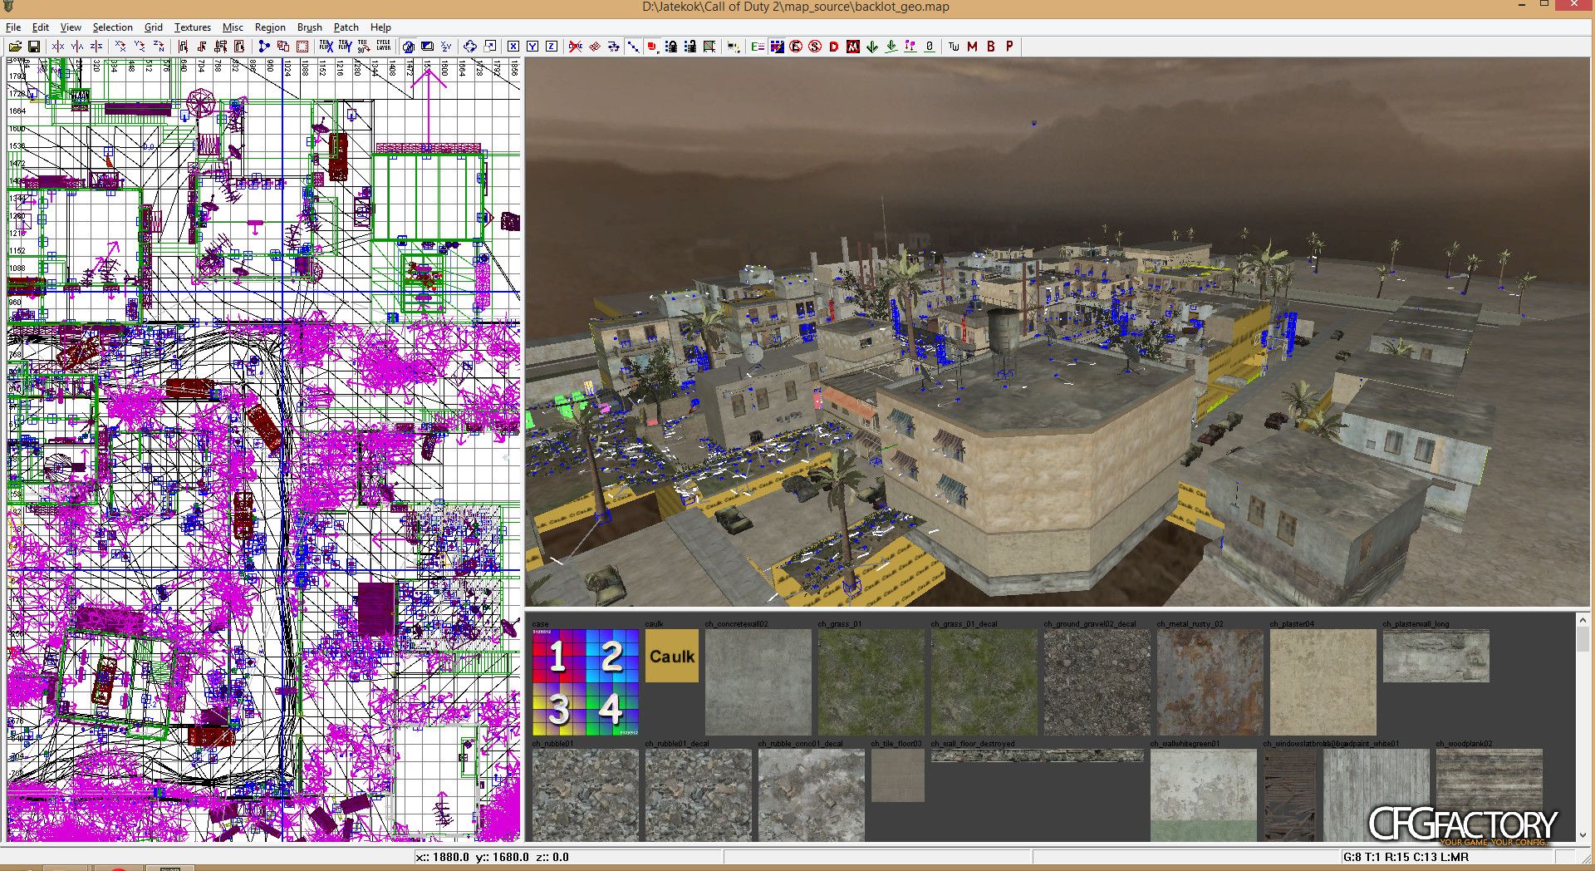Image resolution: width=1595 pixels, height=871 pixels.
Task: Save the map with the floppy disk icon
Action: click(34, 47)
